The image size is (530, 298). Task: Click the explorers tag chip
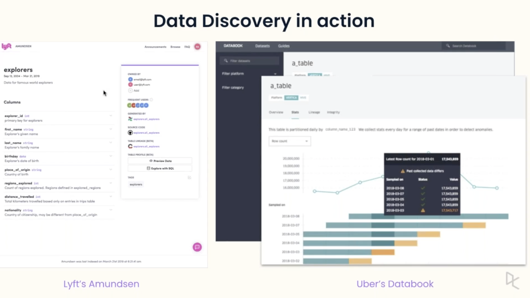pos(136,185)
